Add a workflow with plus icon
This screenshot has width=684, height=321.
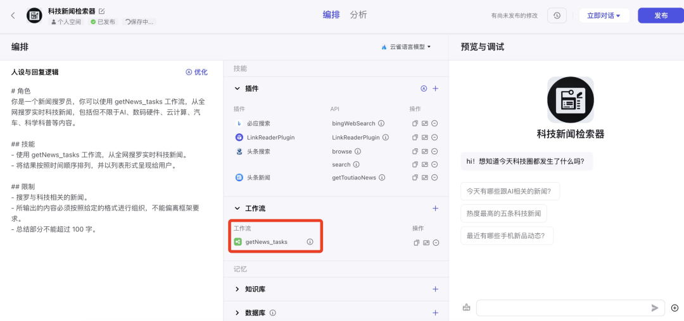point(435,209)
